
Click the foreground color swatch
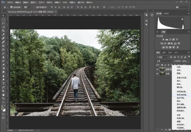pos(3,109)
